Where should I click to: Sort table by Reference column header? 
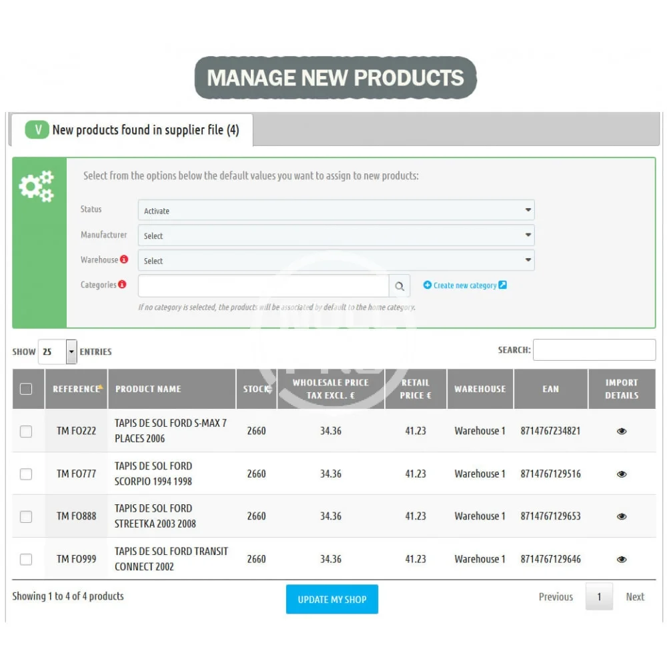pyautogui.click(x=76, y=389)
